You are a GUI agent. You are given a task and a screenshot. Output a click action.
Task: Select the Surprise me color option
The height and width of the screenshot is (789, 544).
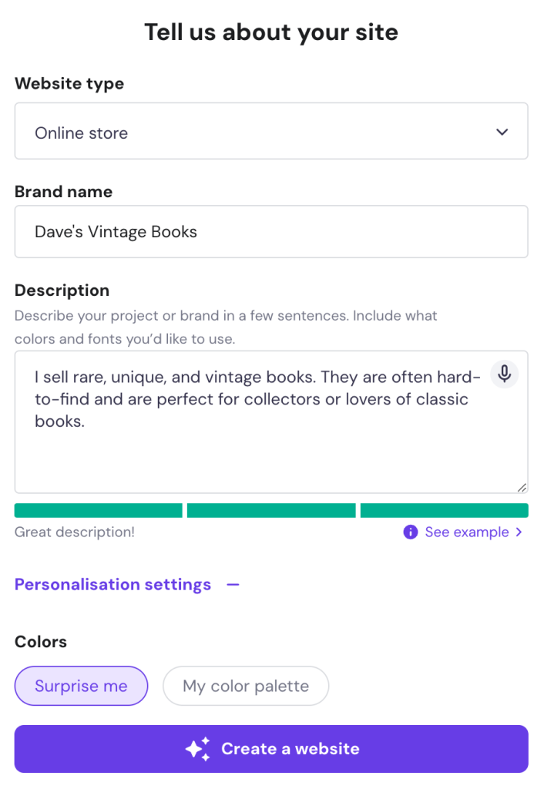point(81,686)
